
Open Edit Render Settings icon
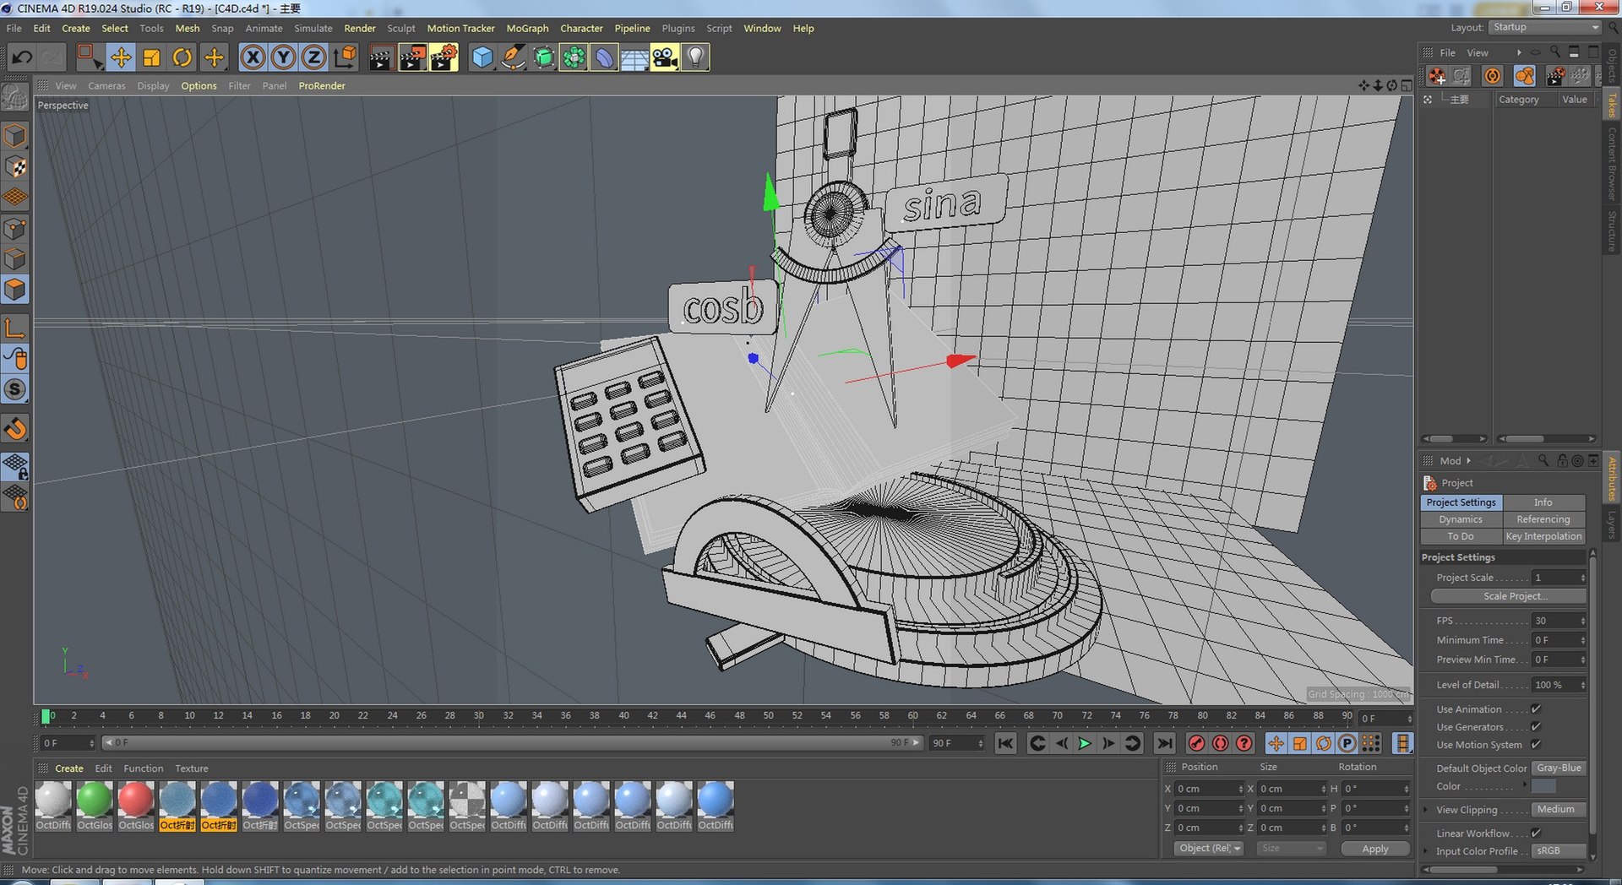(444, 57)
